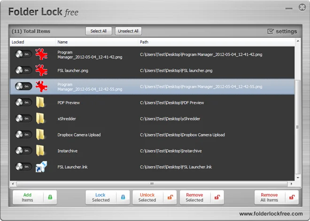310x221 pixels.
Task: Click the list's scroll down arrow
Action: tap(298, 177)
